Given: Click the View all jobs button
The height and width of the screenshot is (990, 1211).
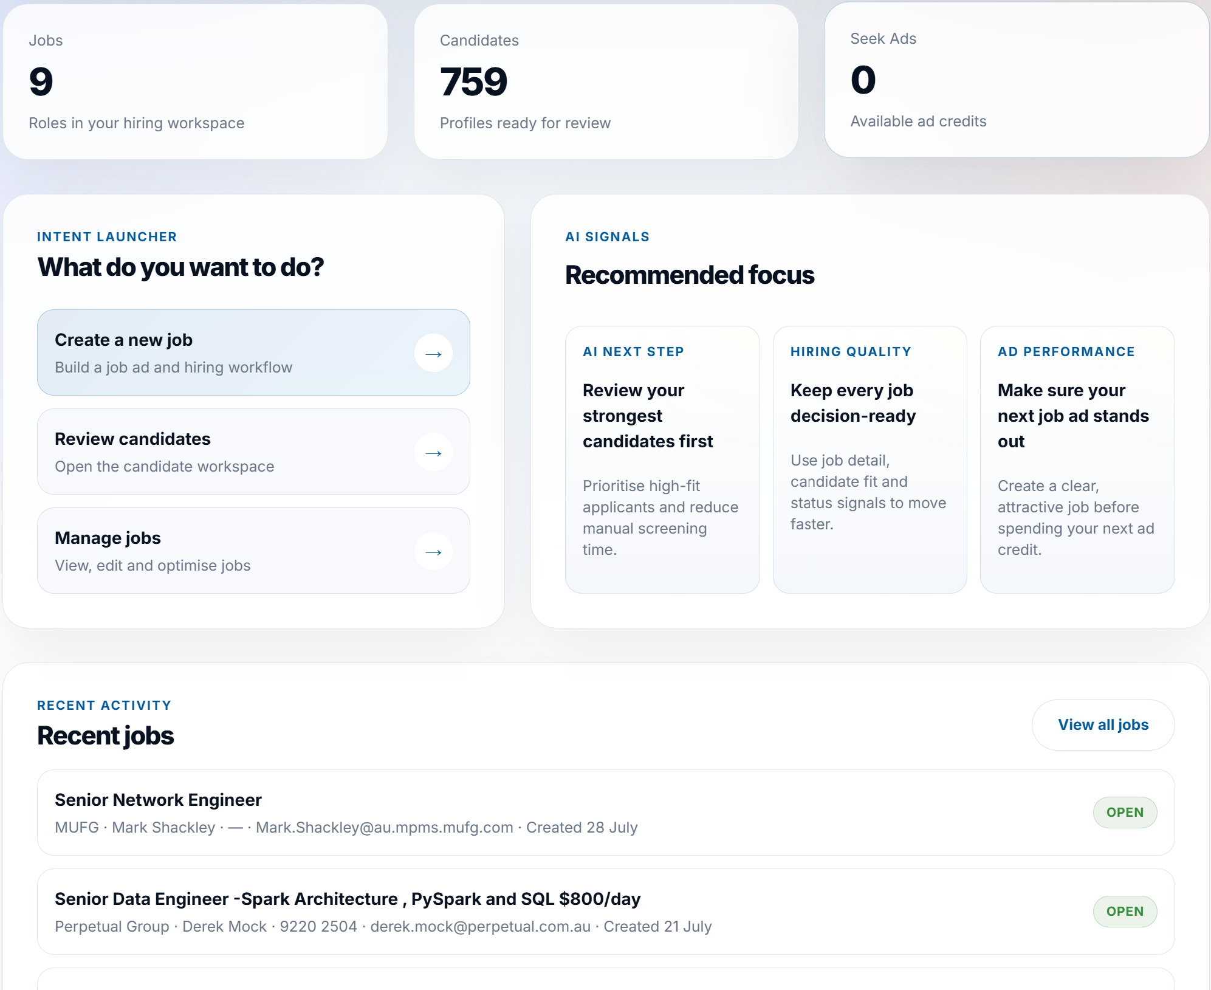Looking at the screenshot, I should [1103, 725].
